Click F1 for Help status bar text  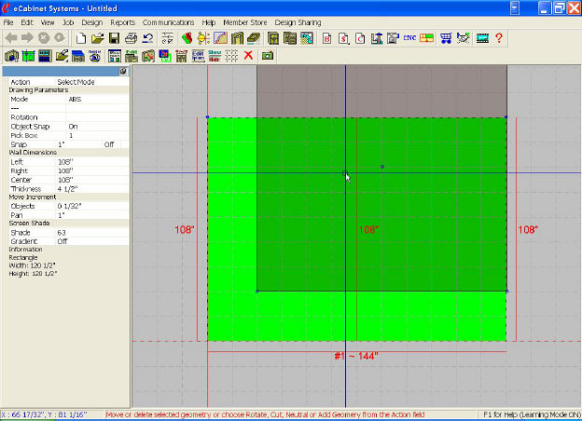click(x=532, y=414)
